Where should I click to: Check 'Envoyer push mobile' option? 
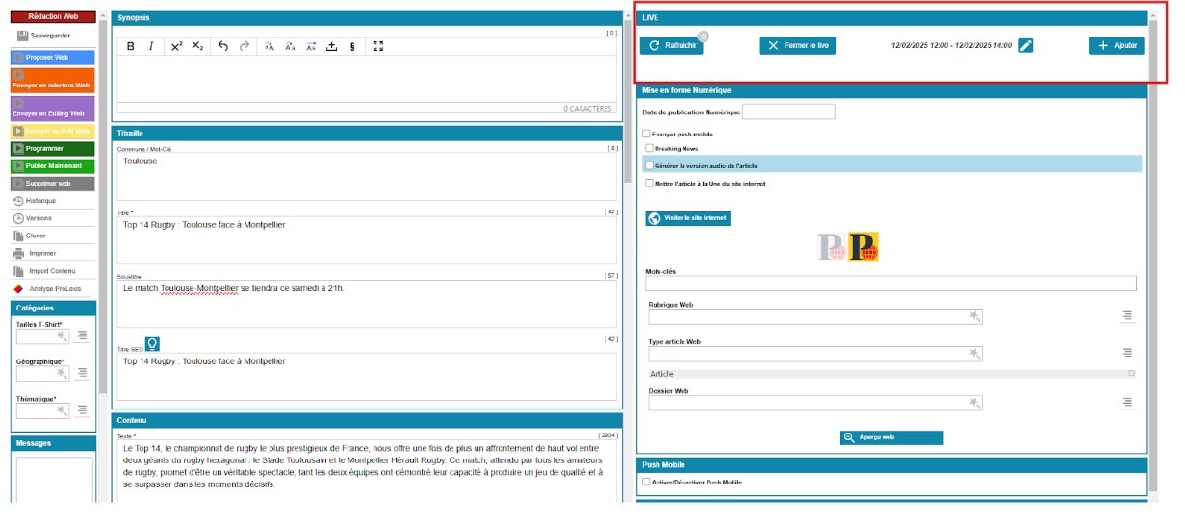point(647,134)
